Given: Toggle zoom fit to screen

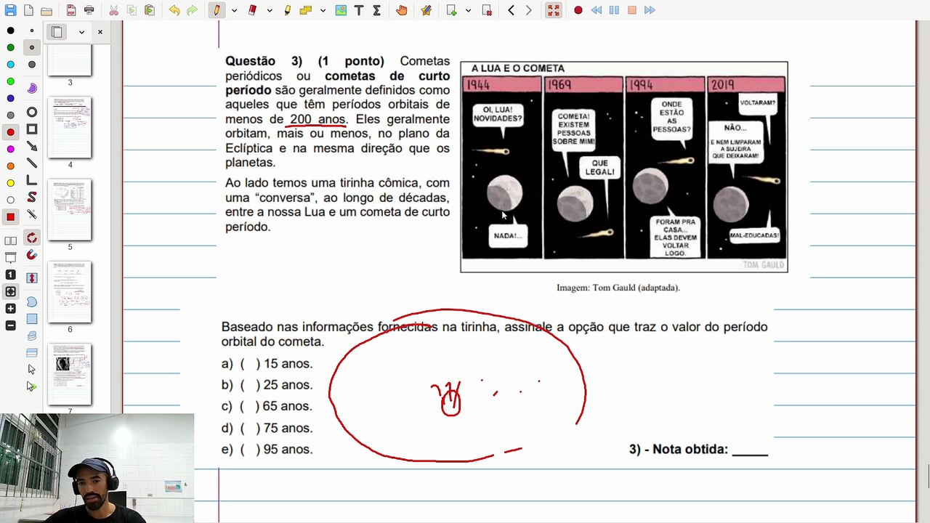Looking at the screenshot, I should click(x=10, y=292).
